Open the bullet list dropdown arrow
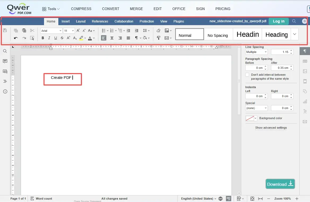The height and width of the screenshot is (202, 310). [x=108, y=31]
